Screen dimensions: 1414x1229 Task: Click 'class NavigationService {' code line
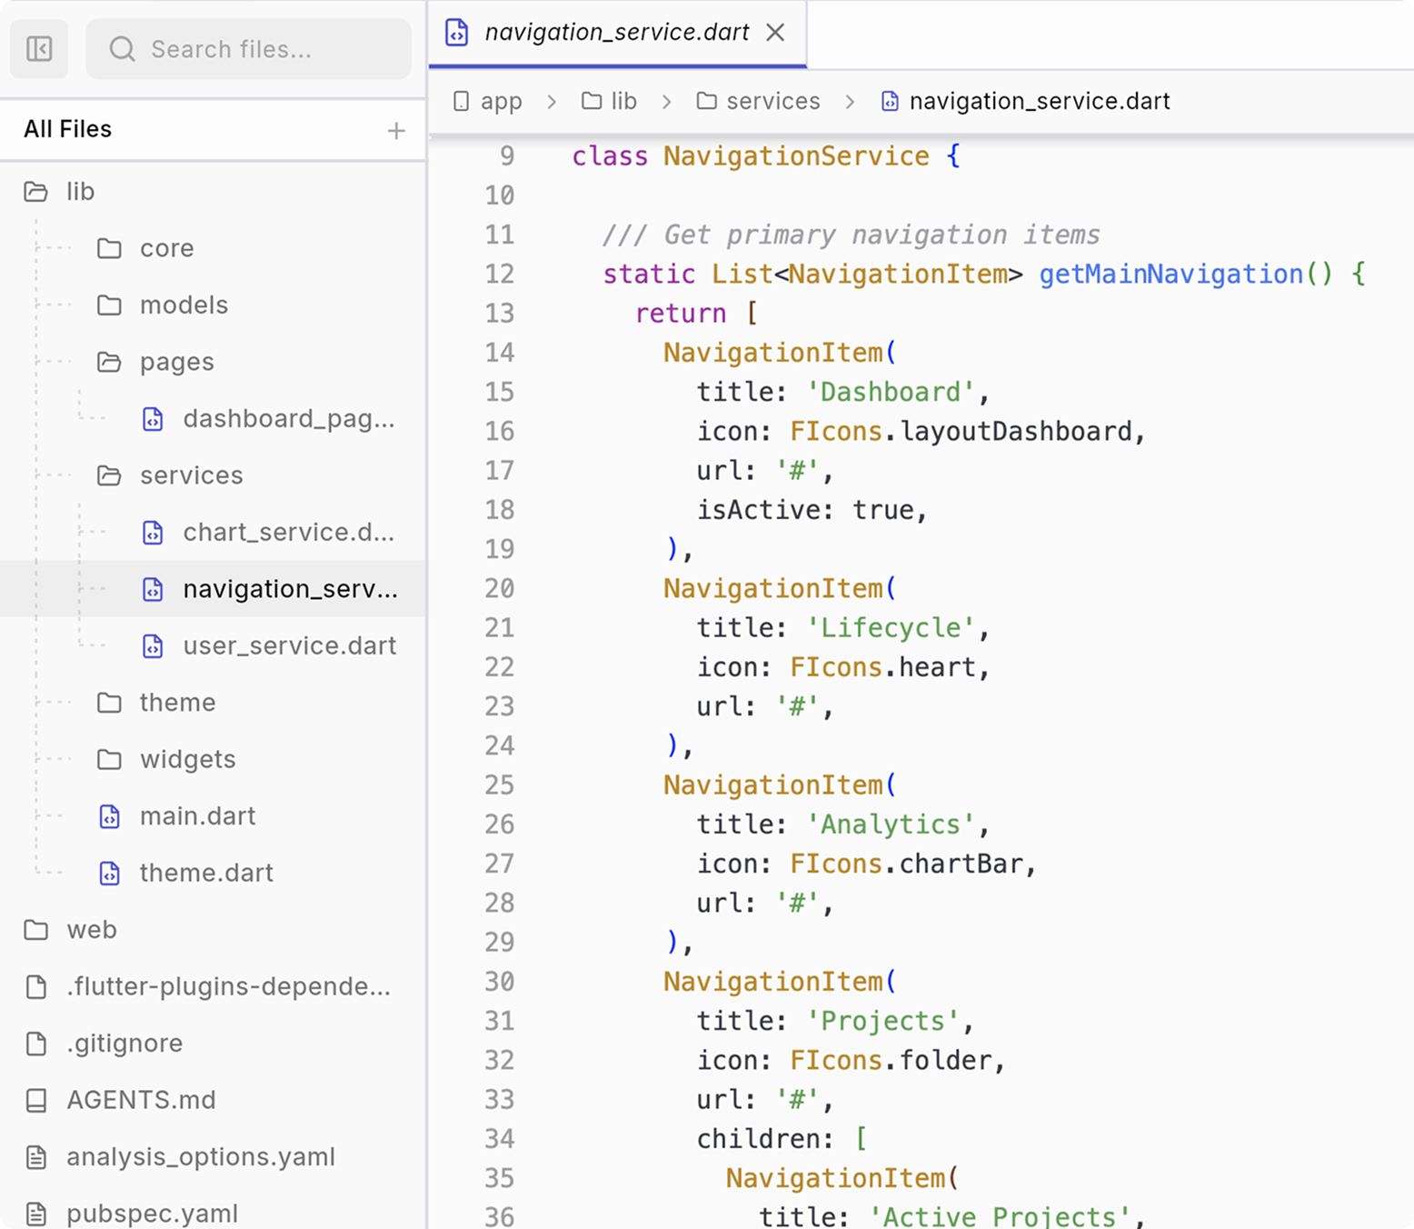click(x=766, y=156)
